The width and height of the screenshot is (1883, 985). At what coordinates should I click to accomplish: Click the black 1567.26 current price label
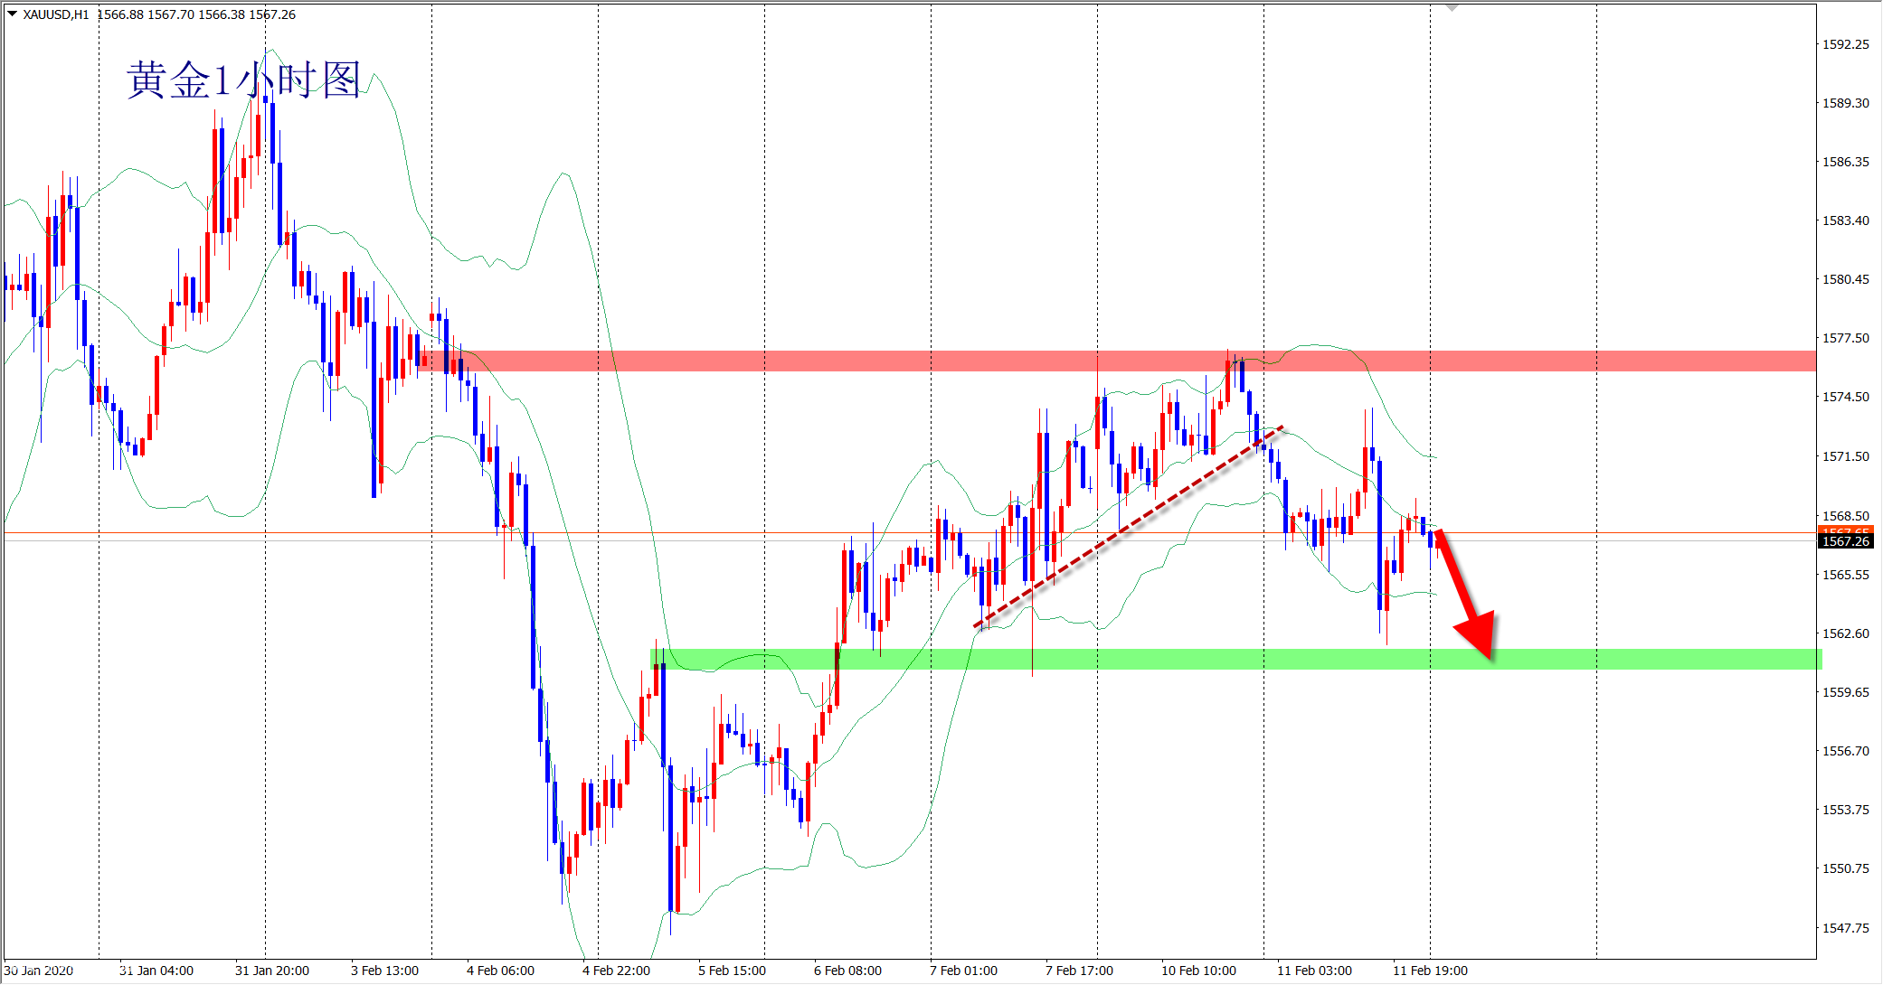point(1845,541)
